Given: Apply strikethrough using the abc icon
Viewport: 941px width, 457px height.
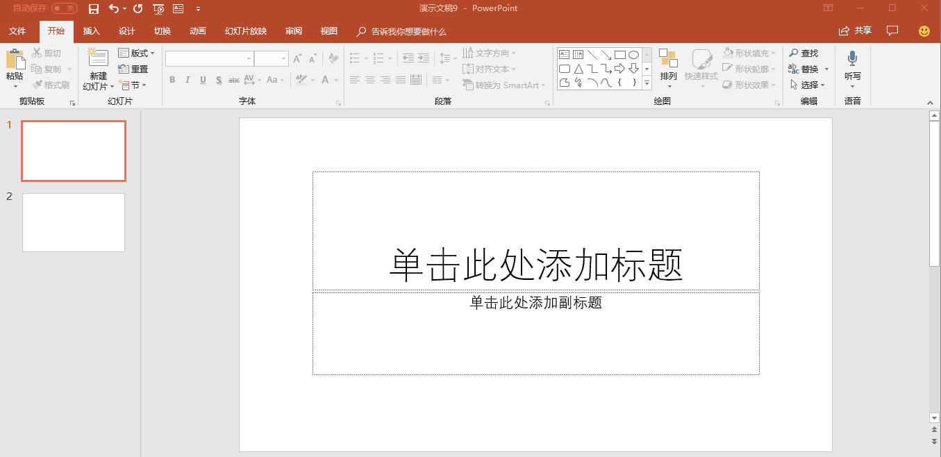Looking at the screenshot, I should click(233, 80).
